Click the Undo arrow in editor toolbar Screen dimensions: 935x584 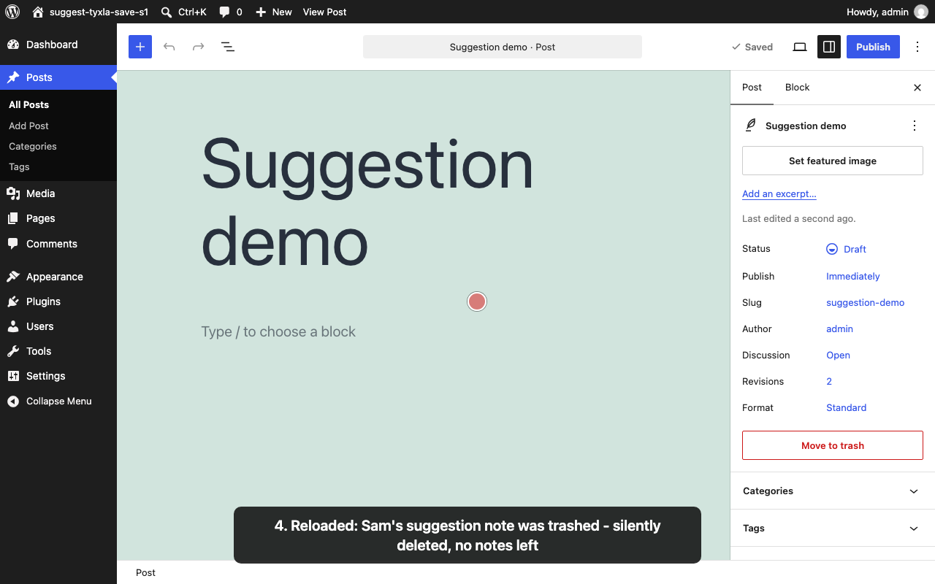coord(169,47)
